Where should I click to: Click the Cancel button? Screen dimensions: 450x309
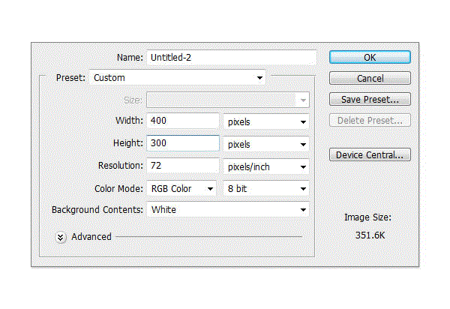tap(370, 78)
